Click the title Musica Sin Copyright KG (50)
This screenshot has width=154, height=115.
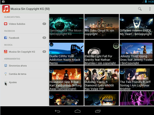[30, 9]
